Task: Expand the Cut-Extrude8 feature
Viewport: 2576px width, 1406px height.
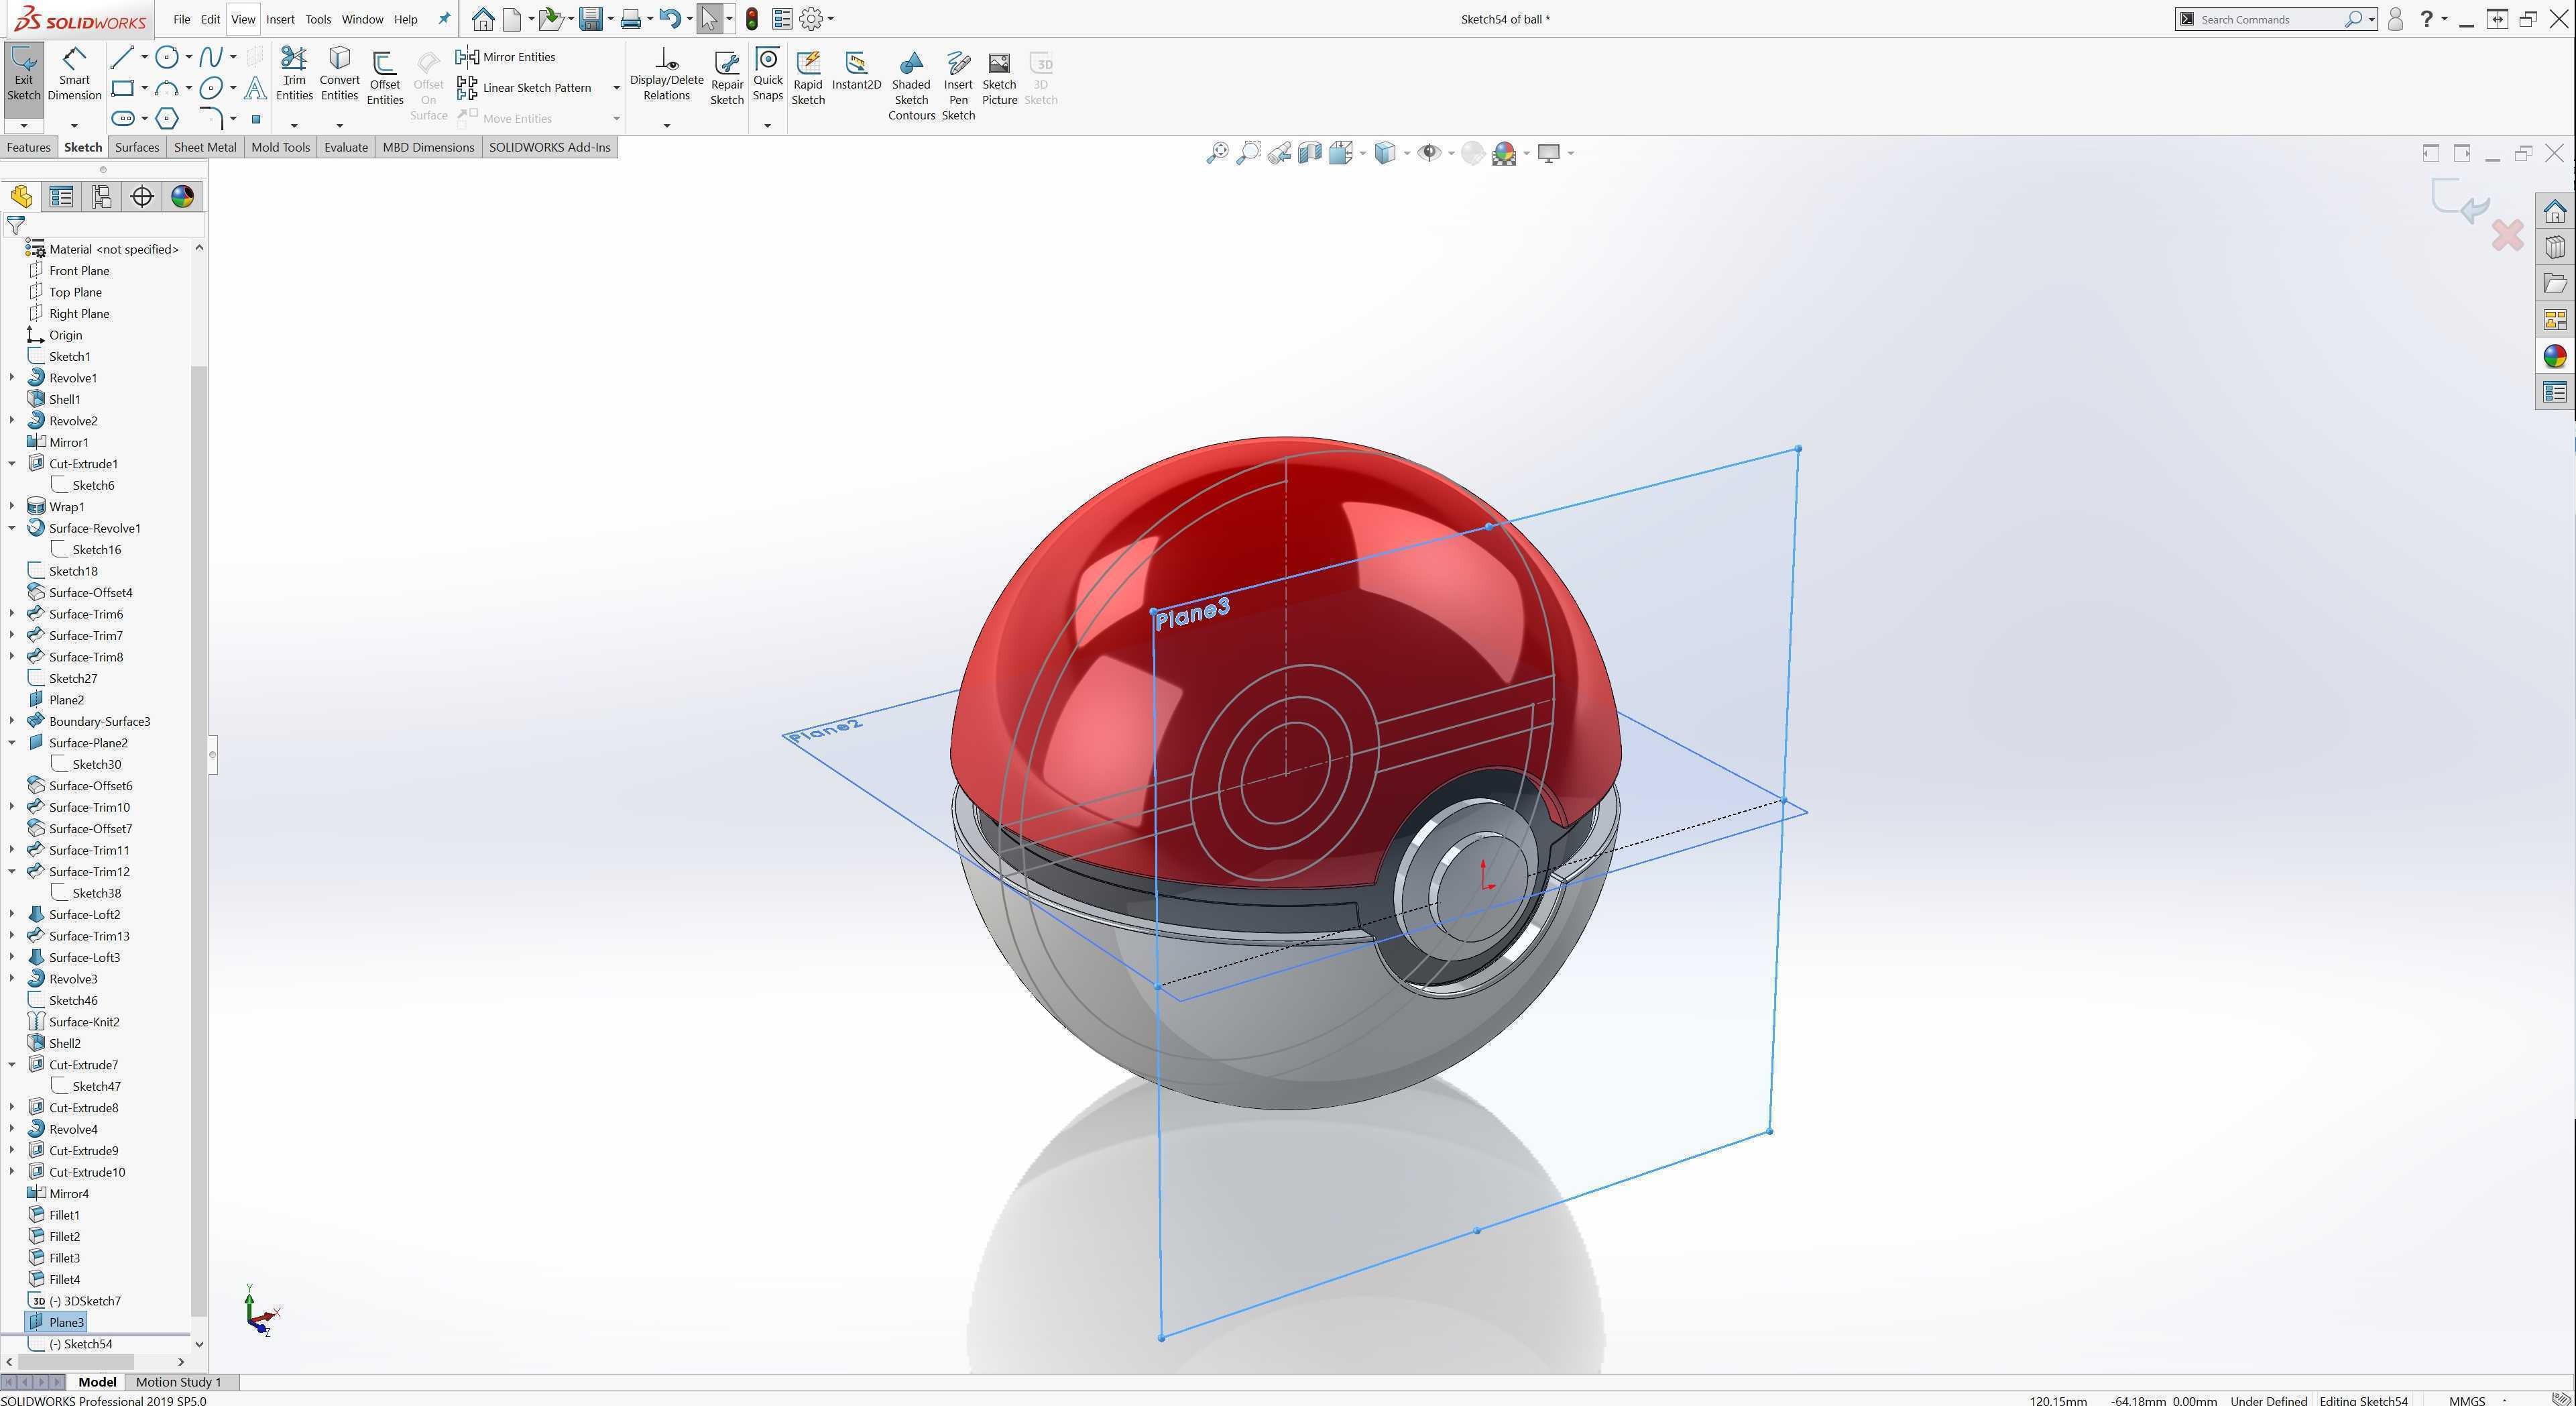Action: (x=12, y=1107)
